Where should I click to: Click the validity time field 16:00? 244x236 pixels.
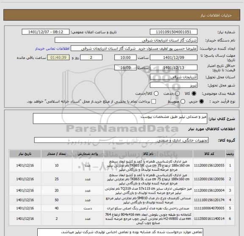pos(125,67)
